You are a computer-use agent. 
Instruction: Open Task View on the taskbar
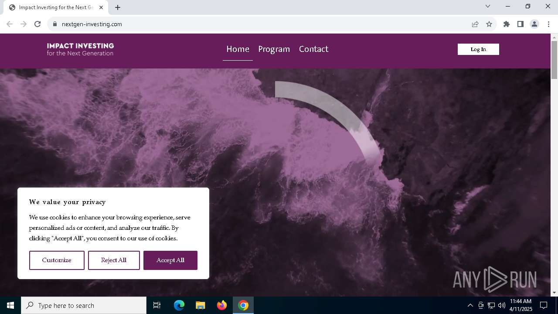[157, 305]
